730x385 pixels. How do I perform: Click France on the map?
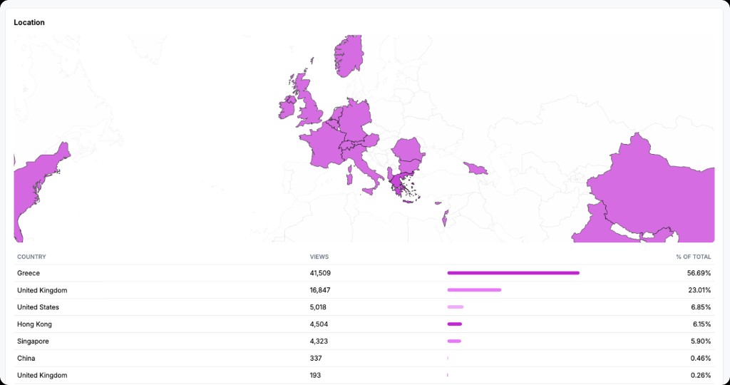click(325, 145)
